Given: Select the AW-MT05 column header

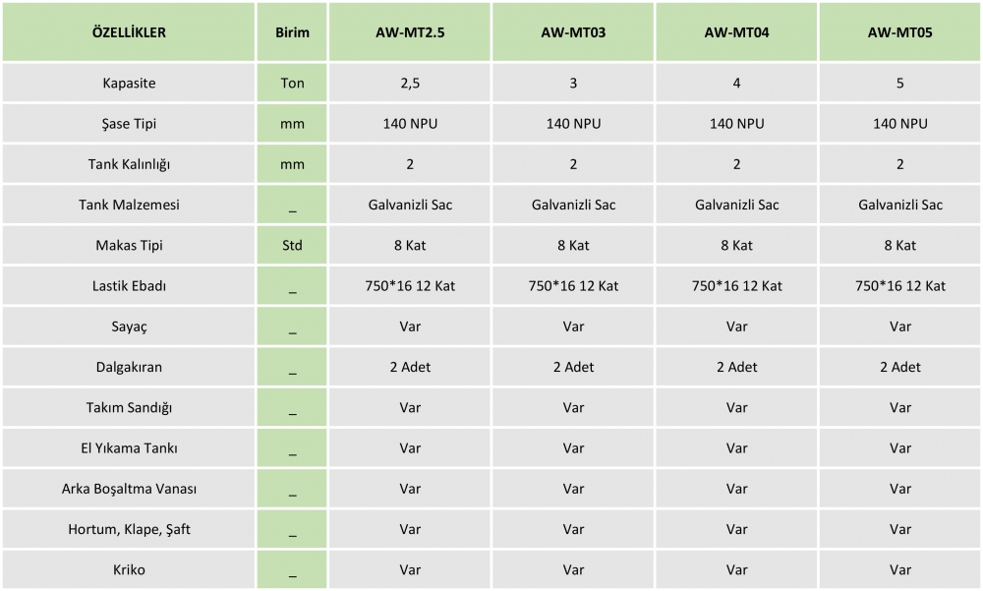Looking at the screenshot, I should tap(899, 32).
